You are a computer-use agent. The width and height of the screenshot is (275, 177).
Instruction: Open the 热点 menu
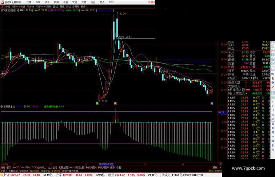[x=102, y=2]
